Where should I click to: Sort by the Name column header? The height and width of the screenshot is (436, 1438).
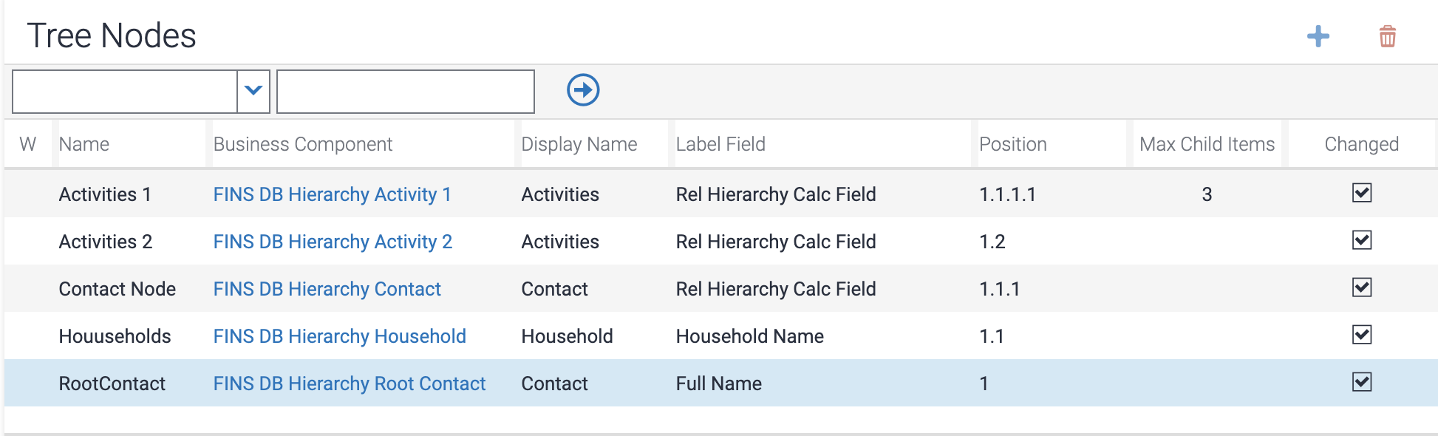point(84,144)
